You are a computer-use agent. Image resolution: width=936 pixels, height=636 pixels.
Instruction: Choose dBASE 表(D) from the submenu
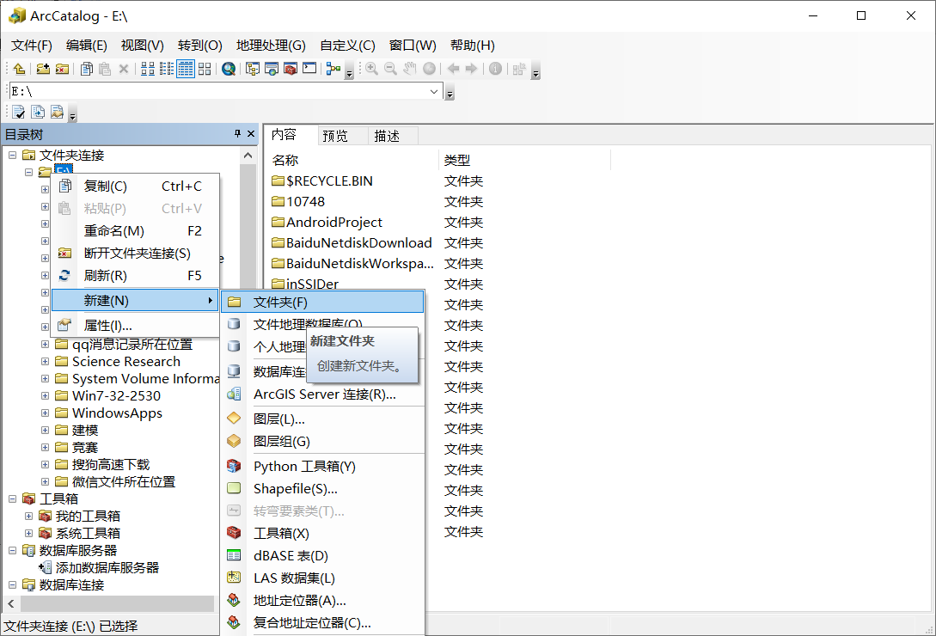322,556
